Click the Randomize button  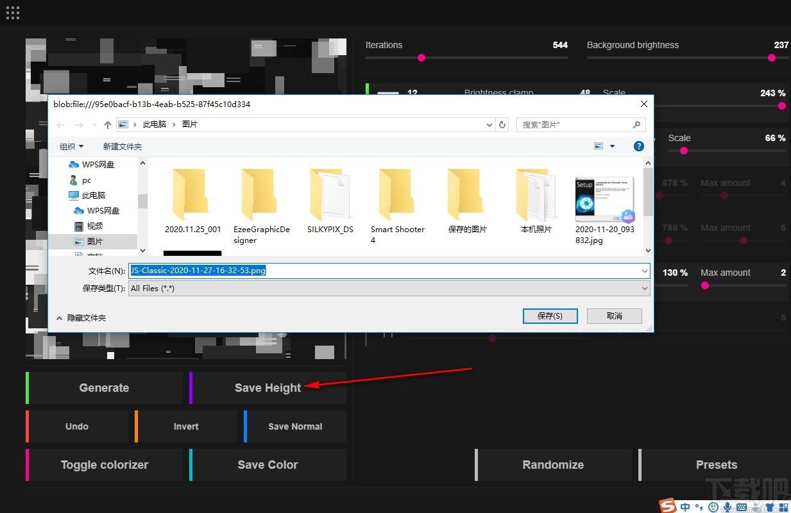click(553, 465)
